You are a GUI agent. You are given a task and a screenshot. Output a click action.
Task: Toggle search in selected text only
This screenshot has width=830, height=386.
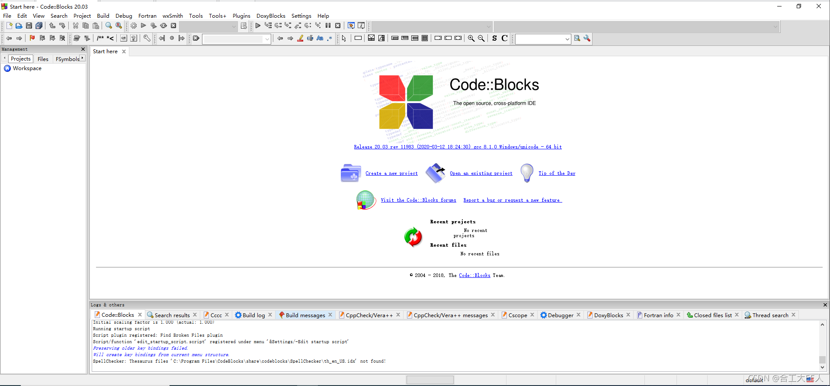pos(310,39)
